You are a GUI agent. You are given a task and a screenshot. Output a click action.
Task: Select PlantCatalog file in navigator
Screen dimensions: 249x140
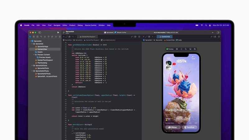42,63
